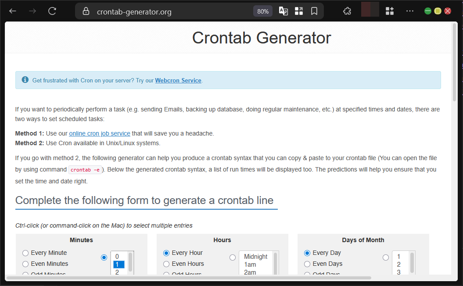Select the Every Minute radio button

pos(25,253)
